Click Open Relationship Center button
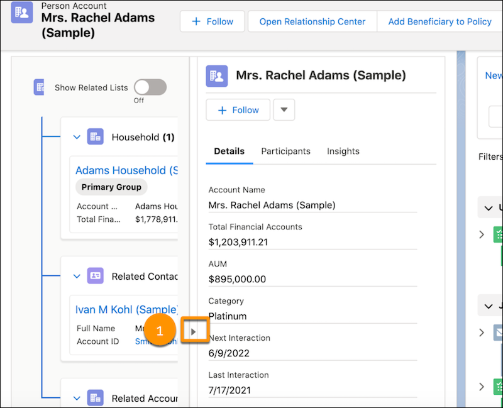This screenshot has height=408, width=503. click(312, 21)
